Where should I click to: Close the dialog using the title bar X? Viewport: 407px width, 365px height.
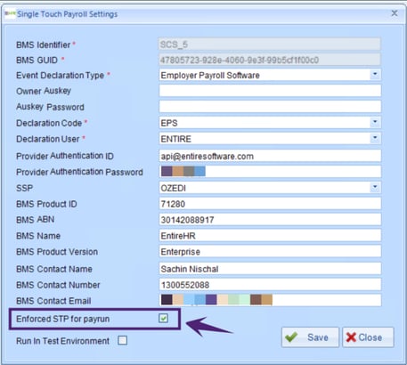pyautogui.click(x=395, y=13)
